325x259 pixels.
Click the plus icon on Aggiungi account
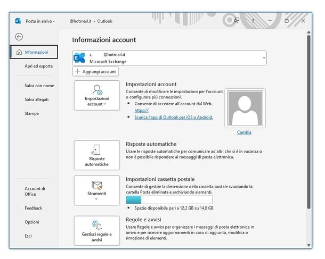pos(77,71)
